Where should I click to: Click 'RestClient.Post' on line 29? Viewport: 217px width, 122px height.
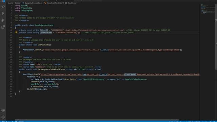pyautogui.click(x=30, y=74)
